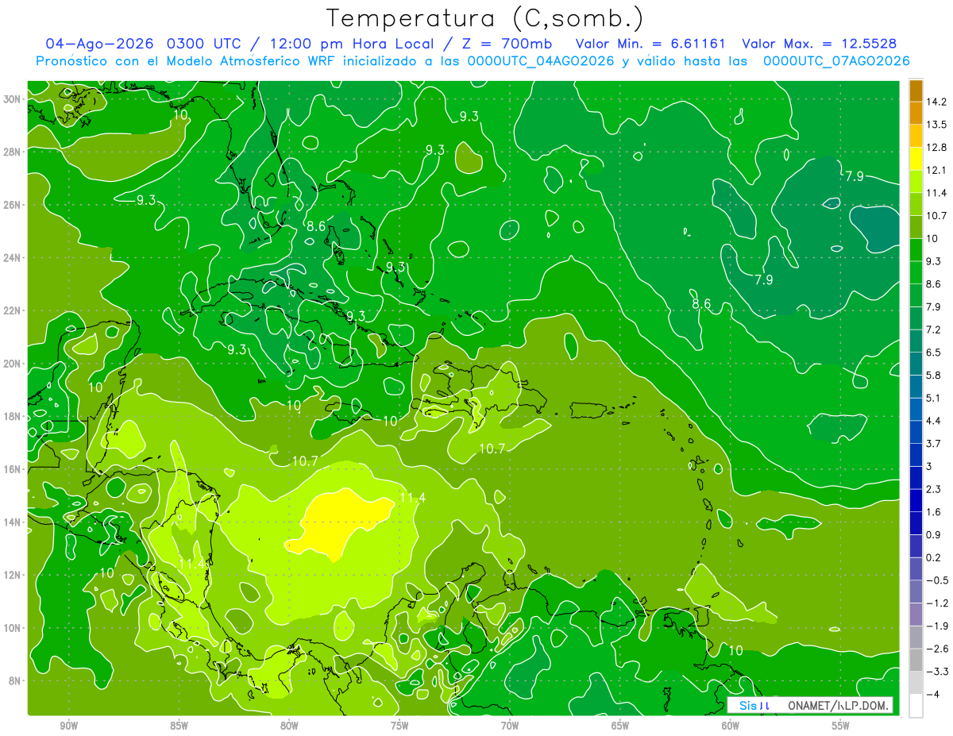Click the dark orange swatch above 14.2
Viewport: 953px width, 736px height.
(x=916, y=91)
